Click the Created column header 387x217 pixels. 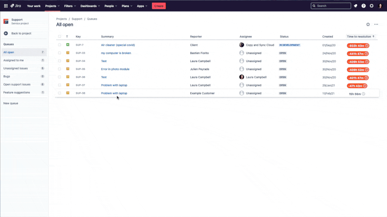click(x=327, y=36)
